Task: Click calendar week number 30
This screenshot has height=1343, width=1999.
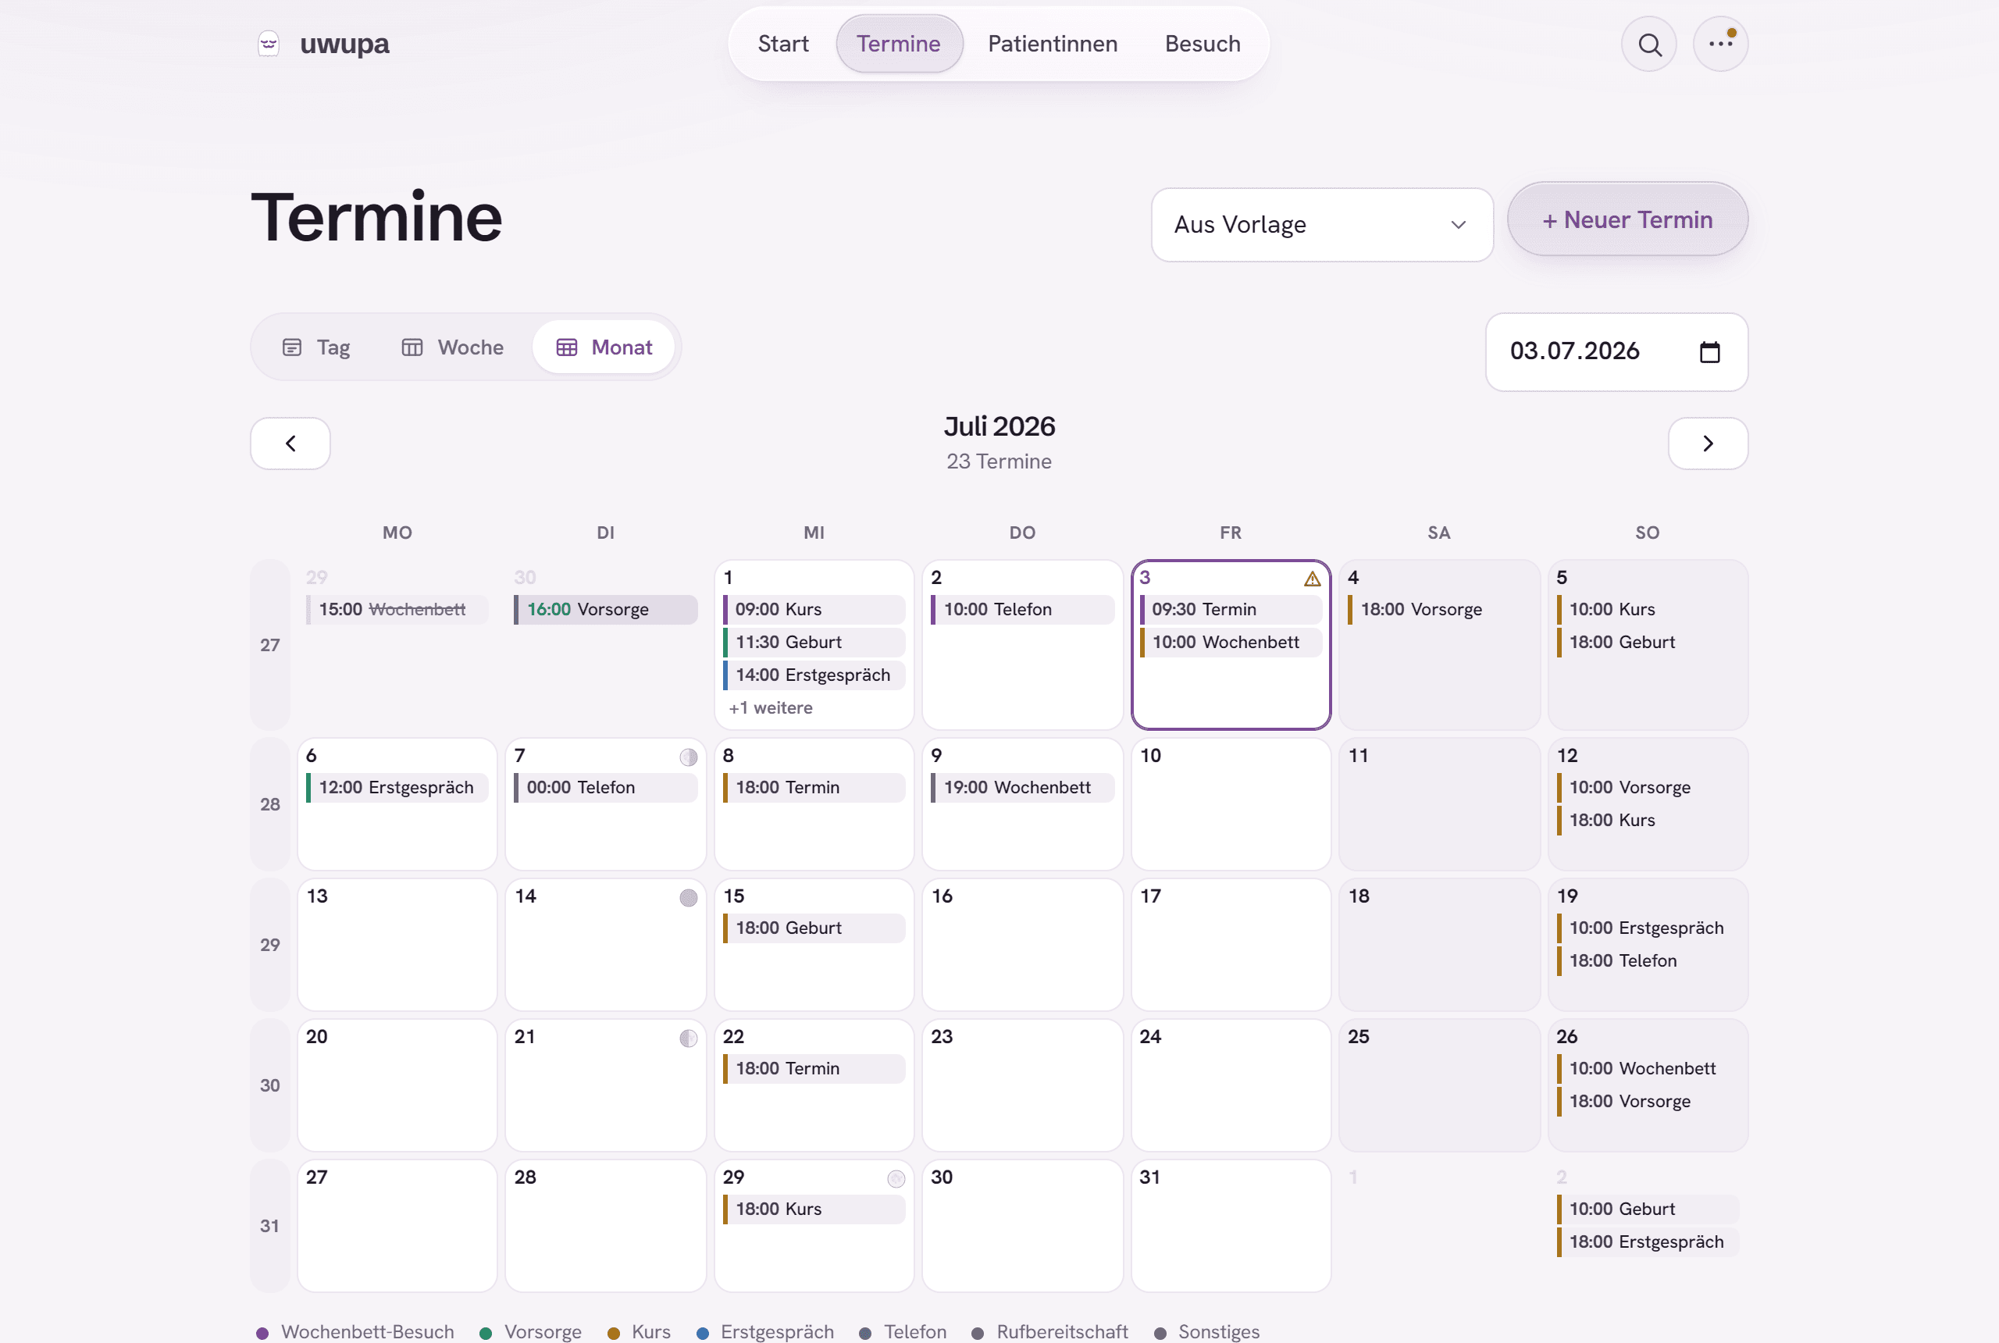Action: [270, 1085]
